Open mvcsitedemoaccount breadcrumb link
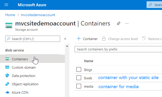This screenshot has width=162, height=97. (x=38, y=15)
